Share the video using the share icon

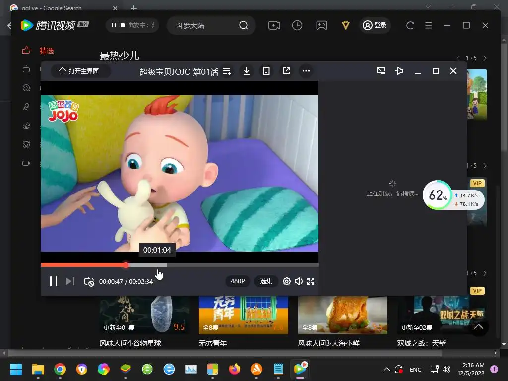286,71
